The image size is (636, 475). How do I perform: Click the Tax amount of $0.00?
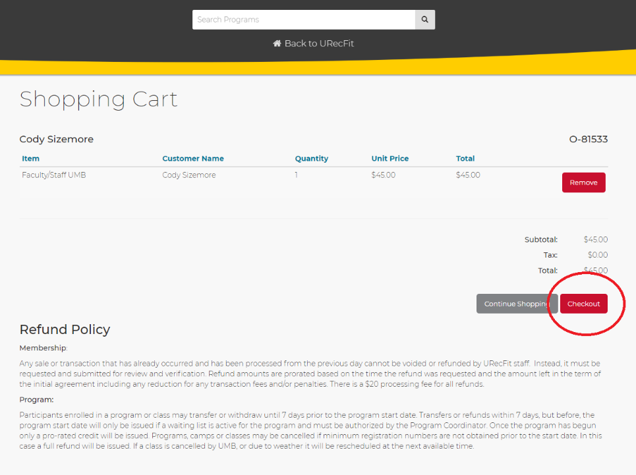point(597,255)
